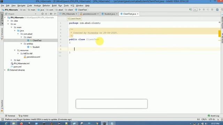Close the JPA_Hibernate editor tab
The height and width of the screenshot is (125, 223).
(x=77, y=14)
